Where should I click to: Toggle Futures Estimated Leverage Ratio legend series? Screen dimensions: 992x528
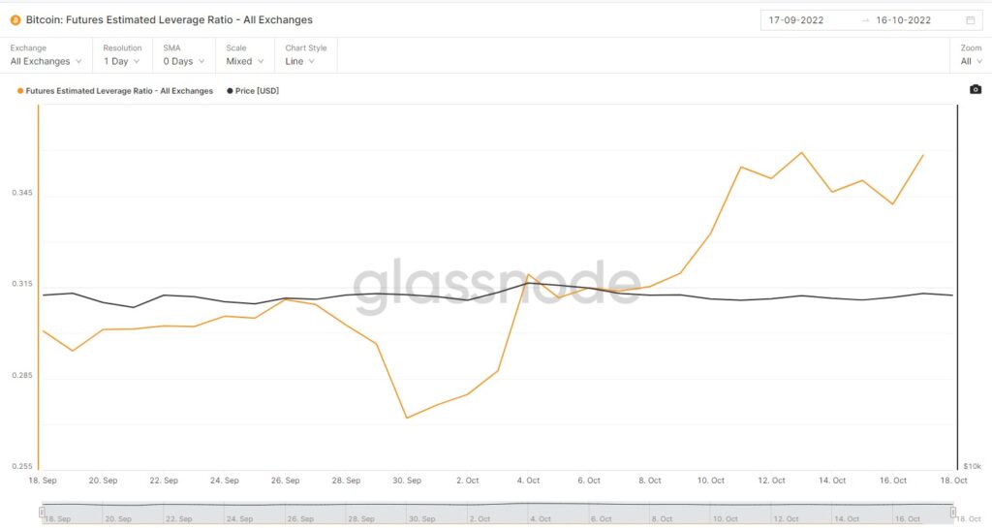click(115, 91)
